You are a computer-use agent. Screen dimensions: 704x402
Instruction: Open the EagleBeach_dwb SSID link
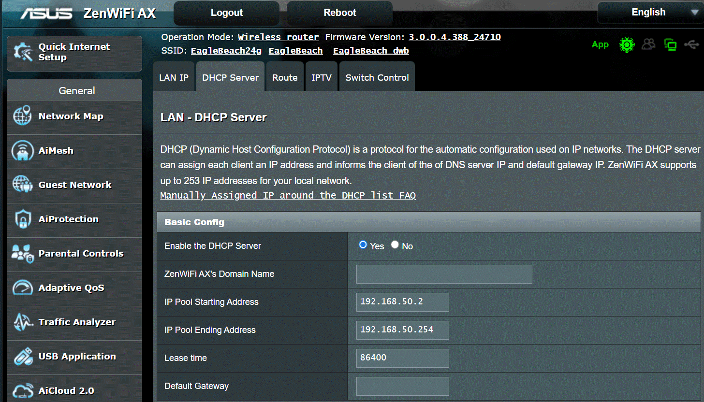tap(371, 51)
